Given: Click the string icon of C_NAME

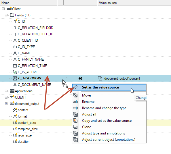Looking at the screenshot, I should (x=15, y=53).
